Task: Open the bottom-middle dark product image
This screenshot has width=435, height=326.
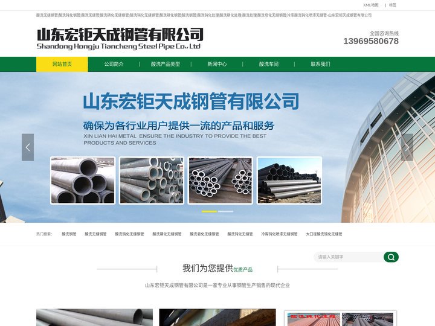Action: pyautogui.click(x=217, y=318)
